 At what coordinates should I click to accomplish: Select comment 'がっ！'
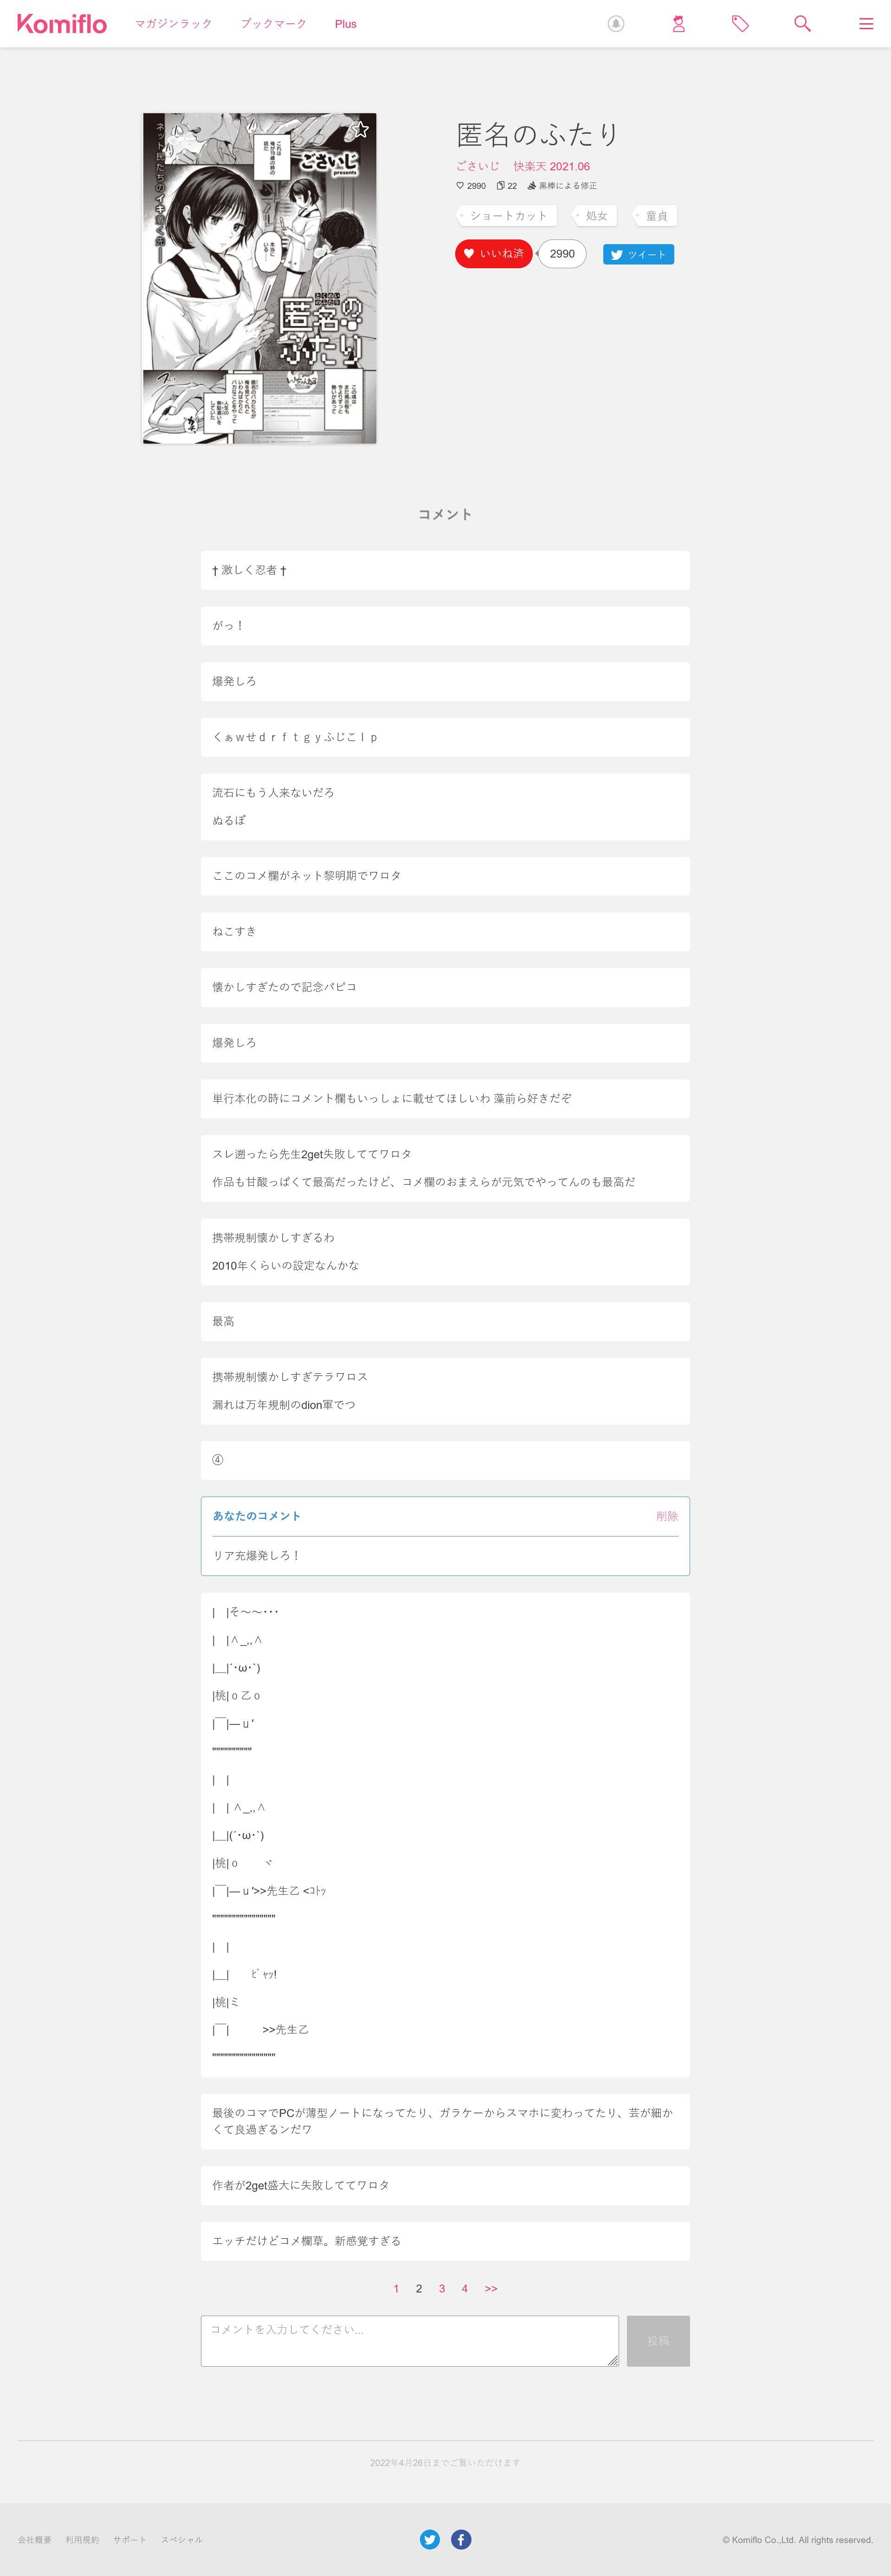tap(445, 626)
